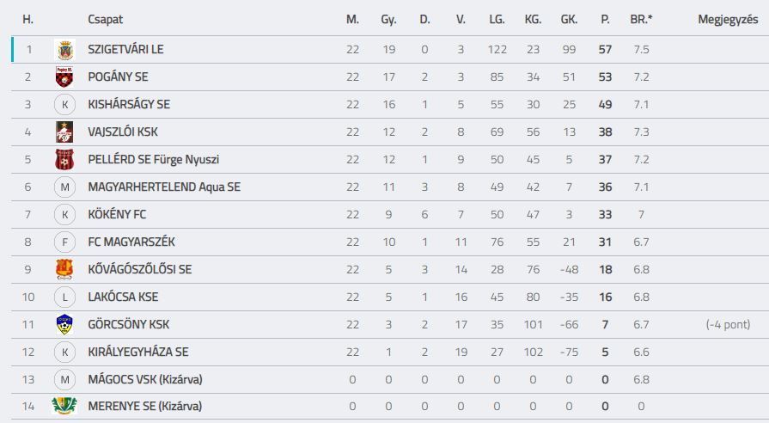Click the Merenye SE team crest
Viewport: 769px width, 423px height.
click(x=64, y=406)
